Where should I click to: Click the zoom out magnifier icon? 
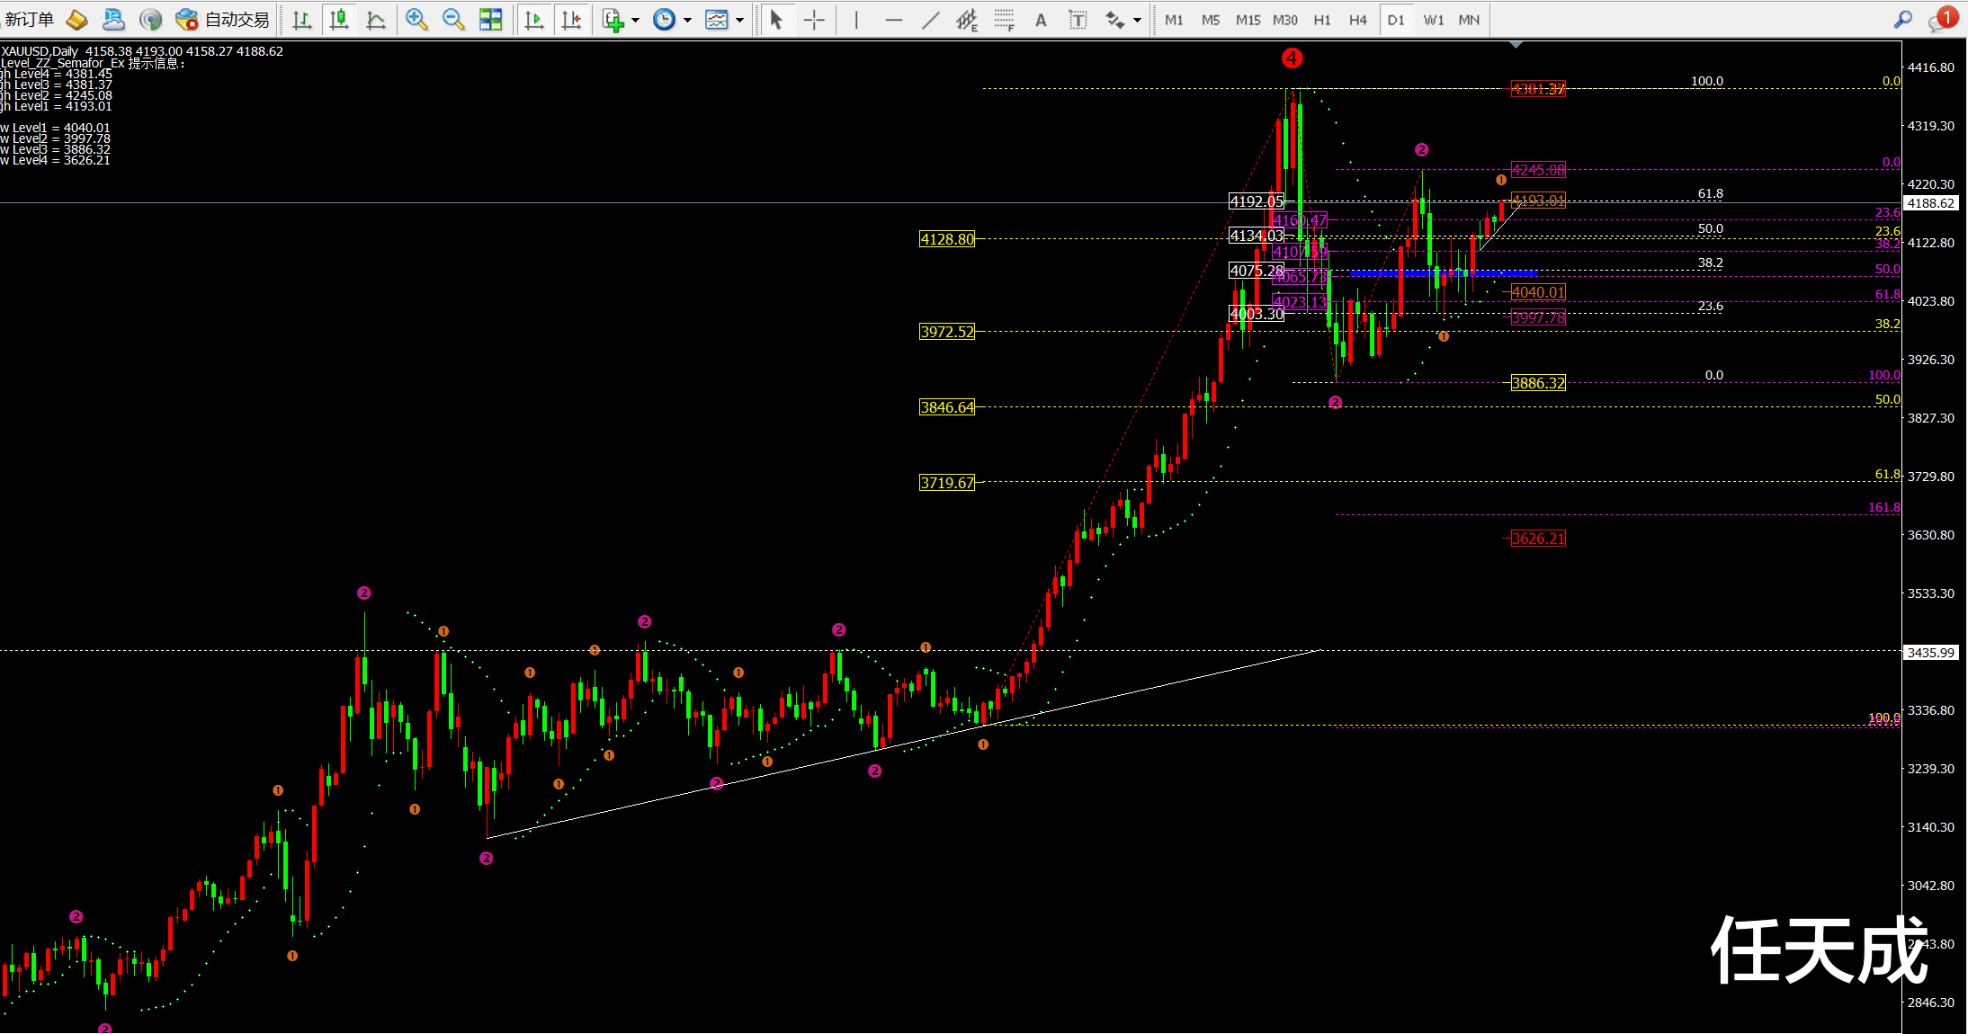point(453,19)
